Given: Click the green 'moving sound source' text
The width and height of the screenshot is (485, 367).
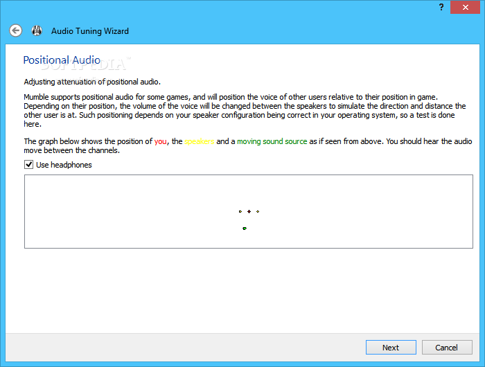Looking at the screenshot, I should tap(272, 141).
